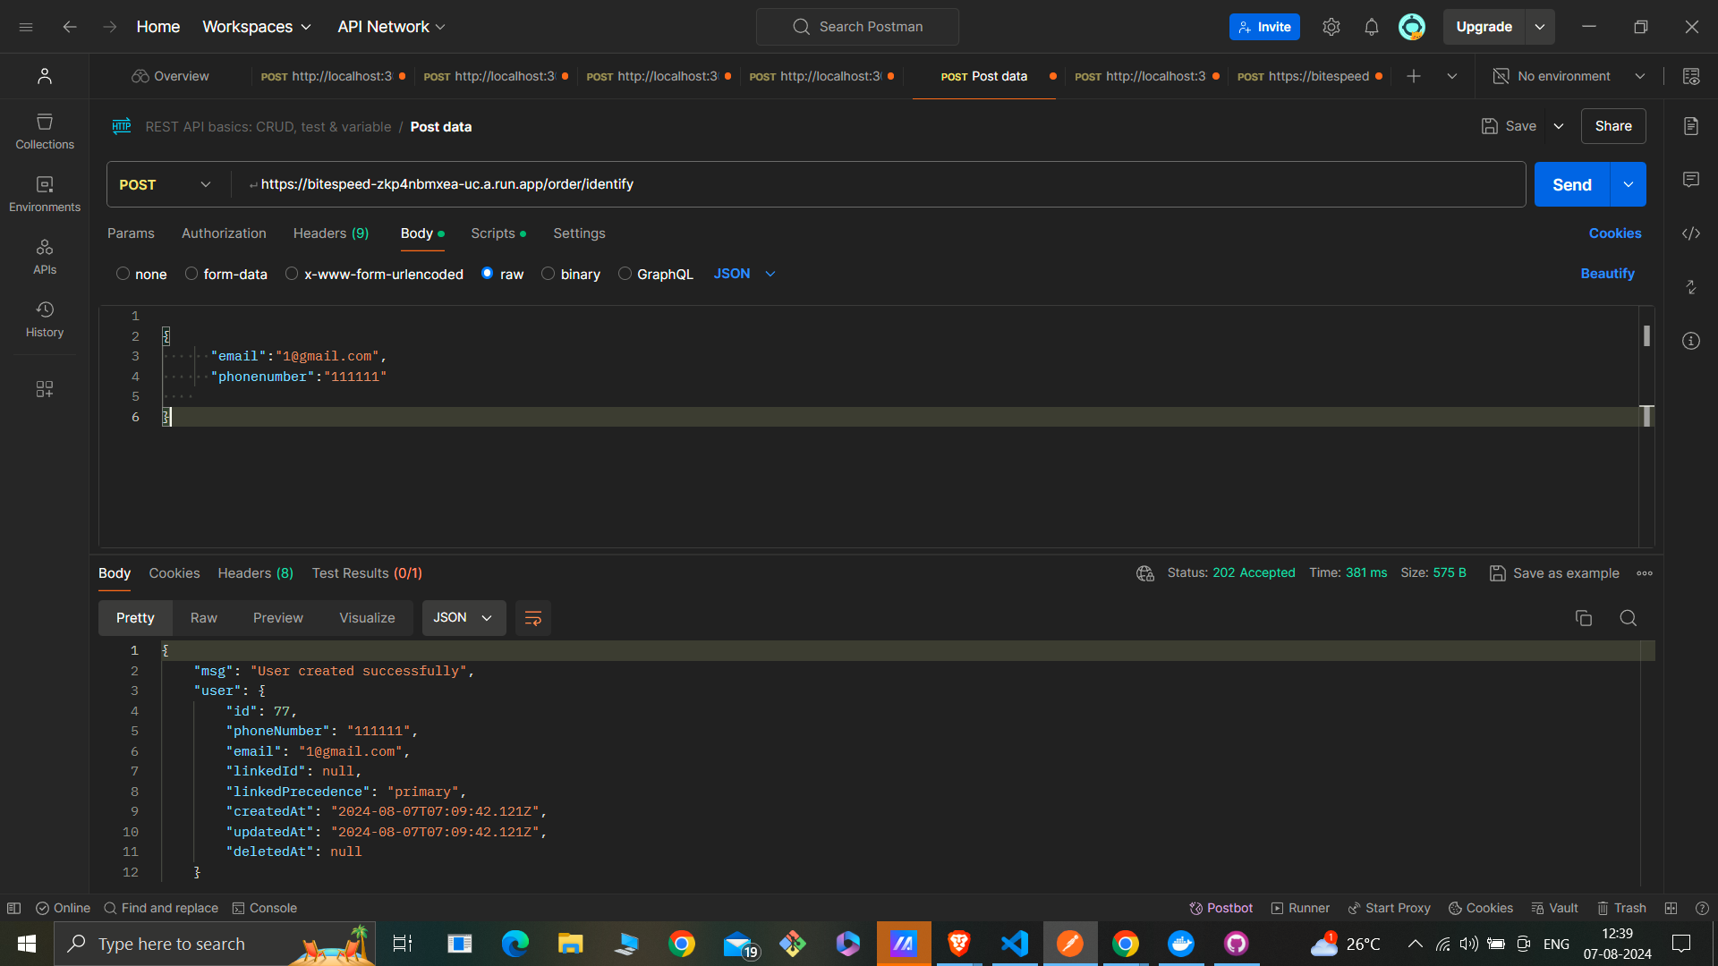Image resolution: width=1718 pixels, height=966 pixels.
Task: Open the Beautify response formatter
Action: pos(1608,274)
